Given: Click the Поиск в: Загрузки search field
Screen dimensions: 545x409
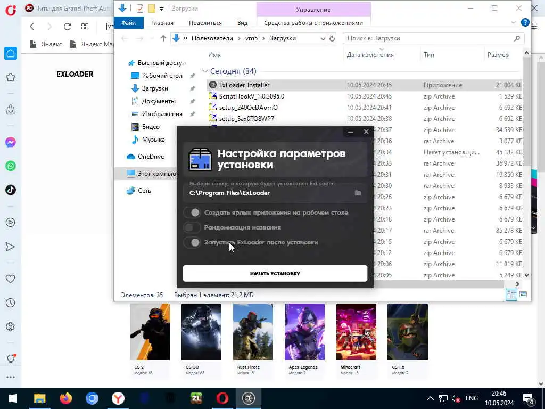Looking at the screenshot, I should coord(433,38).
